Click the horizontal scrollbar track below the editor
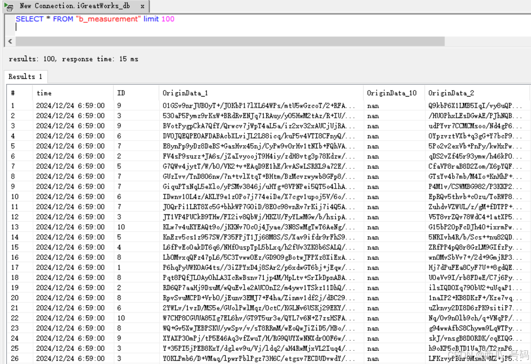 (x=228, y=41)
